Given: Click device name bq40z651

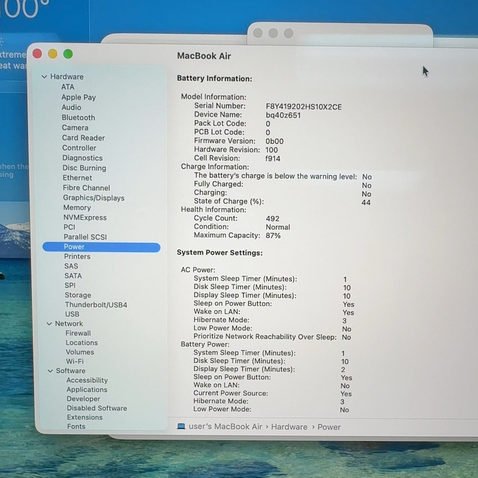Looking at the screenshot, I should point(283,115).
